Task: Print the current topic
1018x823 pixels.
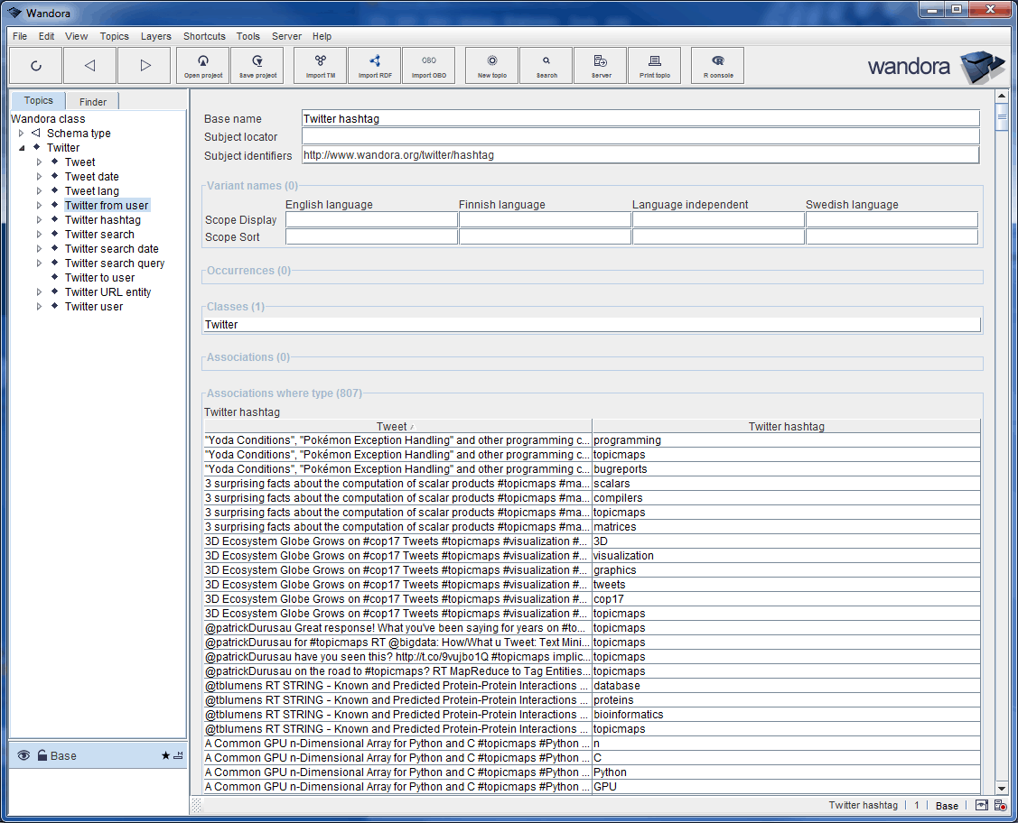Action: point(654,65)
